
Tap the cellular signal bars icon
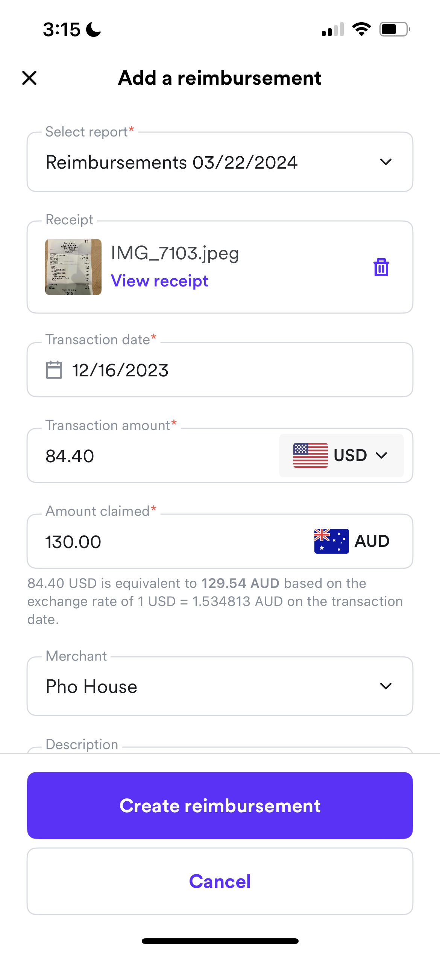coord(333,29)
